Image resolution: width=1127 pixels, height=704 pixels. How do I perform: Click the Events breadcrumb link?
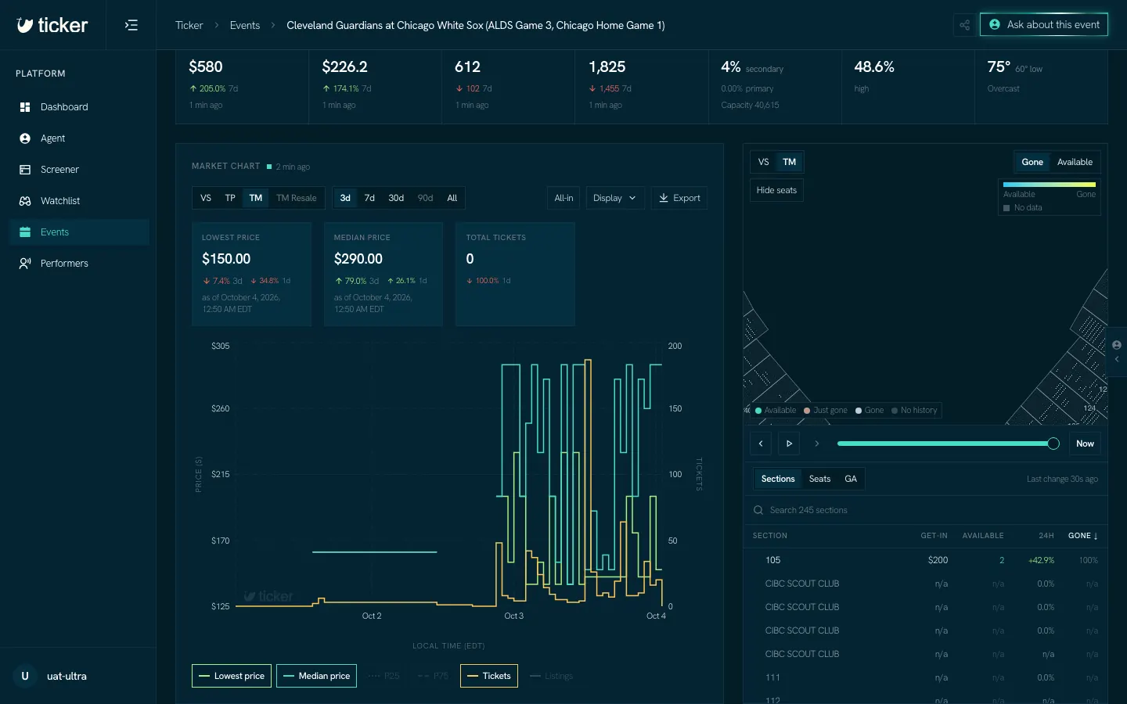coord(245,25)
